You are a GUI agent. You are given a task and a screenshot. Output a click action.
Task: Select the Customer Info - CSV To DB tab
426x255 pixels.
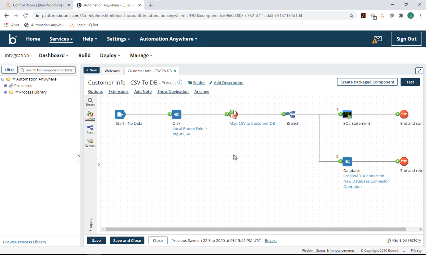coord(150,71)
